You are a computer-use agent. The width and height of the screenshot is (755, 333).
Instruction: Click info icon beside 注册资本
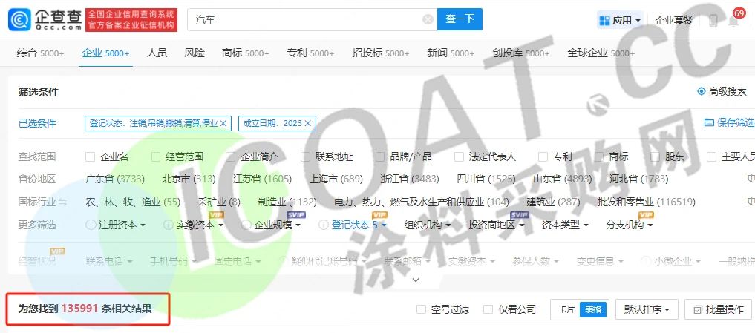pos(91,225)
